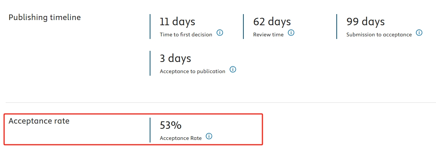Click the Acceptance rate section heading
Viewport: 436px width, 154px height.
click(x=39, y=121)
